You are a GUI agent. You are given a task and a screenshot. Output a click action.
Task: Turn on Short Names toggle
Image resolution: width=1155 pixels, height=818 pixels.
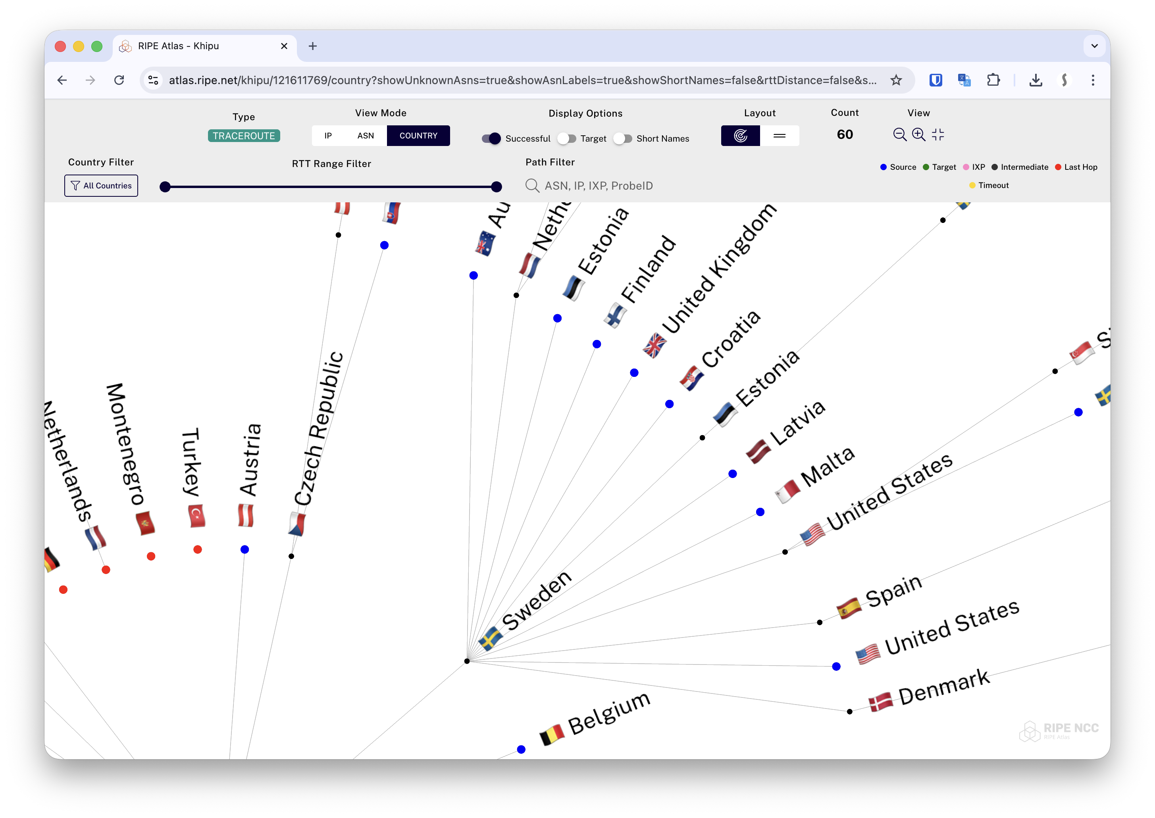pos(623,138)
